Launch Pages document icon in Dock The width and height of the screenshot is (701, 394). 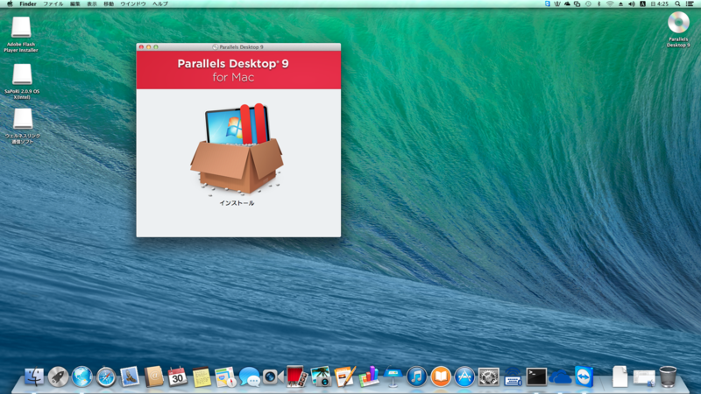tap(344, 377)
